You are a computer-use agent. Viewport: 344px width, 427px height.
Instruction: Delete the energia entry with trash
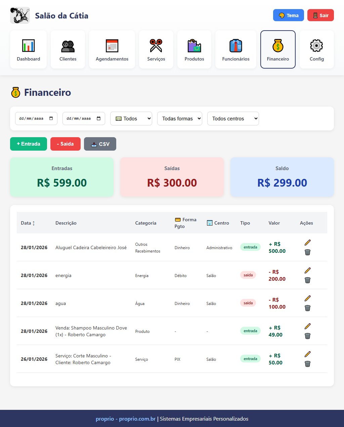[307, 280]
